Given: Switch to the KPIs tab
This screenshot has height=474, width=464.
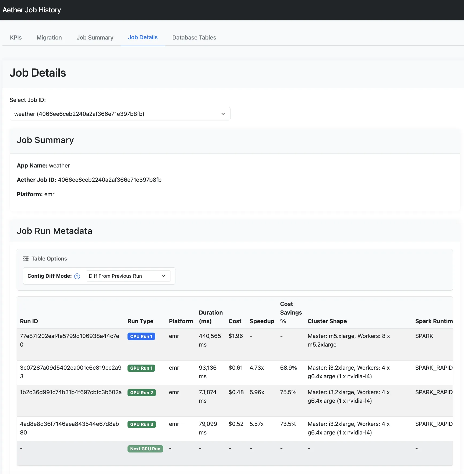Looking at the screenshot, I should point(16,37).
